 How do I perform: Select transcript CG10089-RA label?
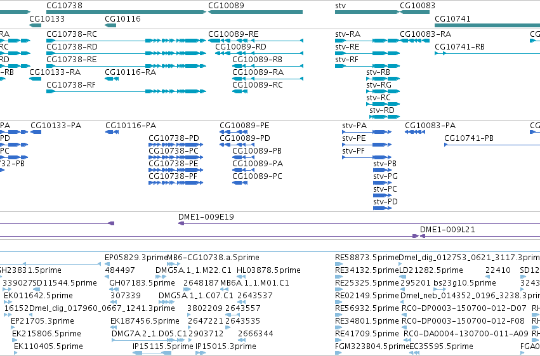258,72
